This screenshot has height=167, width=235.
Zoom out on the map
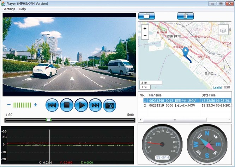[x=145, y=35]
